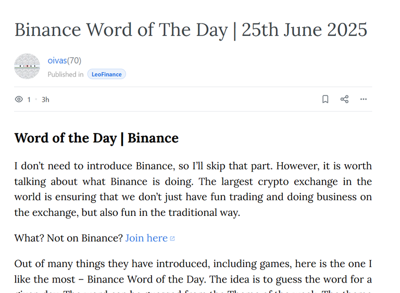Viewport: 400px width, 293px height.
Task: Click the text What? Not on Binance?
Action: (x=69, y=238)
